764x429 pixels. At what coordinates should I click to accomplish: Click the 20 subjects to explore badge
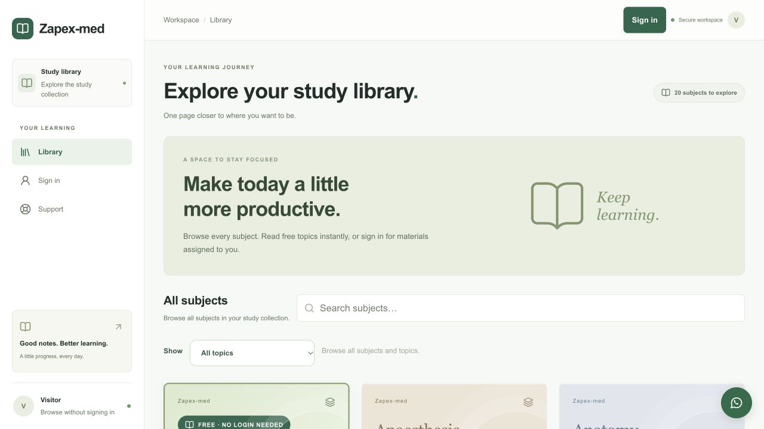point(699,93)
